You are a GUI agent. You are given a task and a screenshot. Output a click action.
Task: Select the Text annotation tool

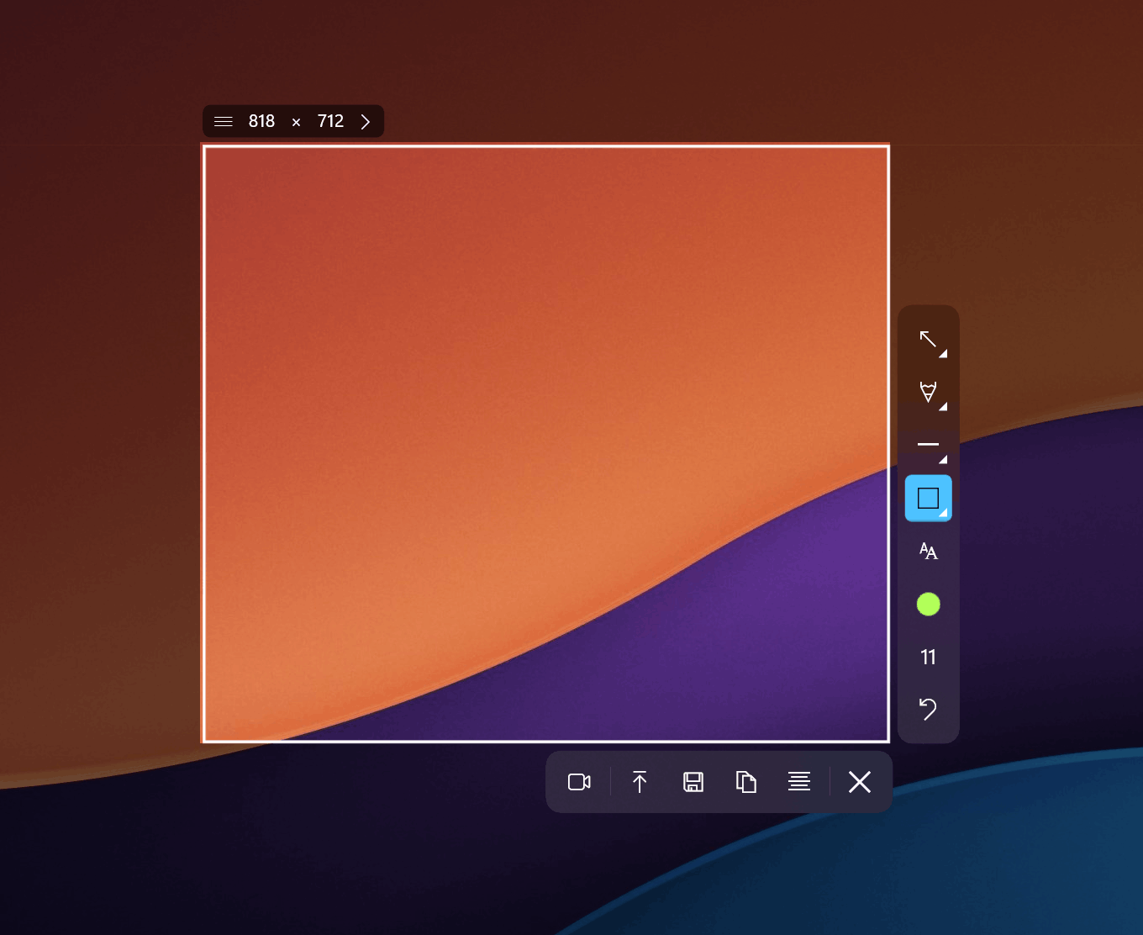pyautogui.click(x=928, y=551)
